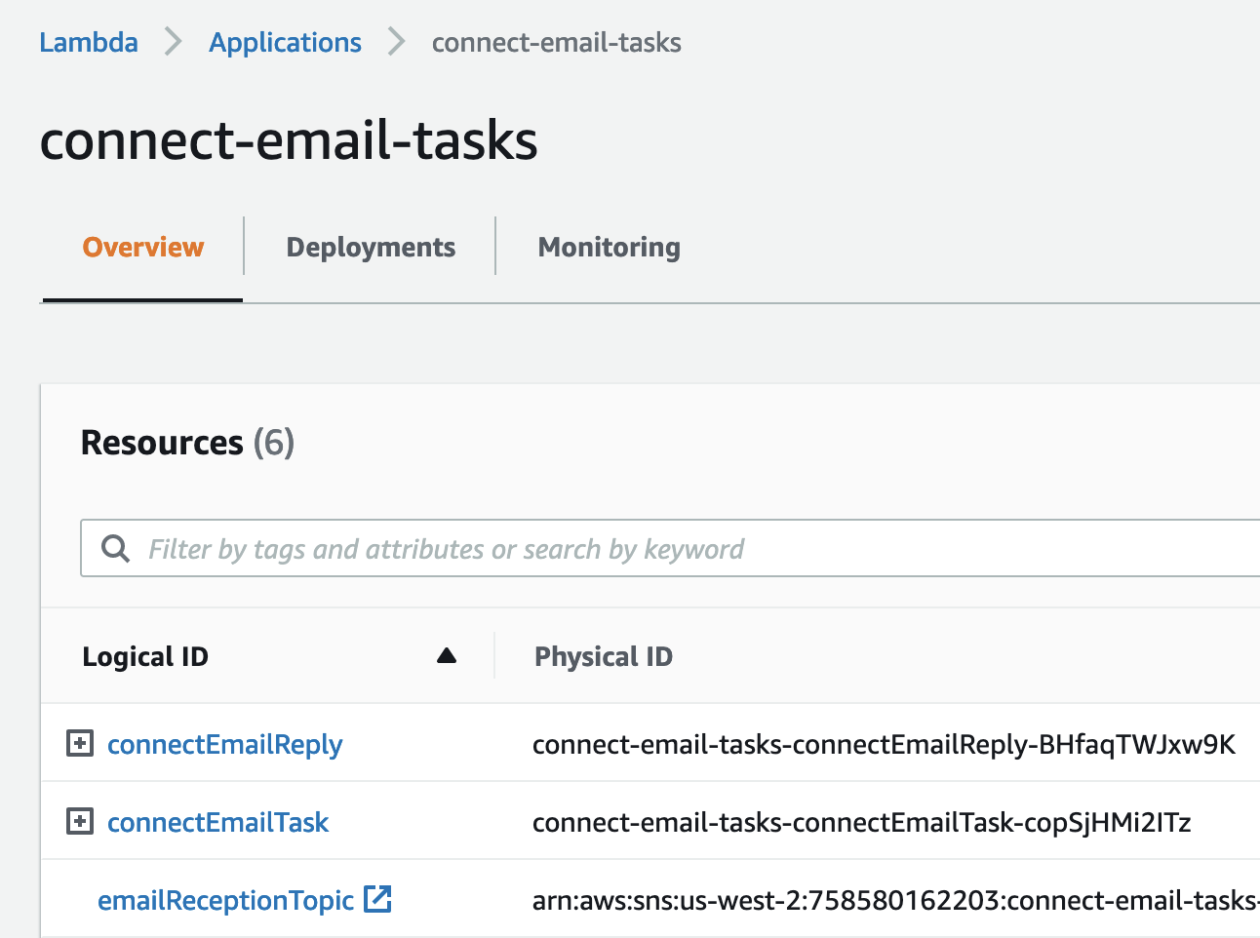The width and height of the screenshot is (1260, 938).
Task: Expand the connectEmailTask row
Action: click(x=80, y=822)
